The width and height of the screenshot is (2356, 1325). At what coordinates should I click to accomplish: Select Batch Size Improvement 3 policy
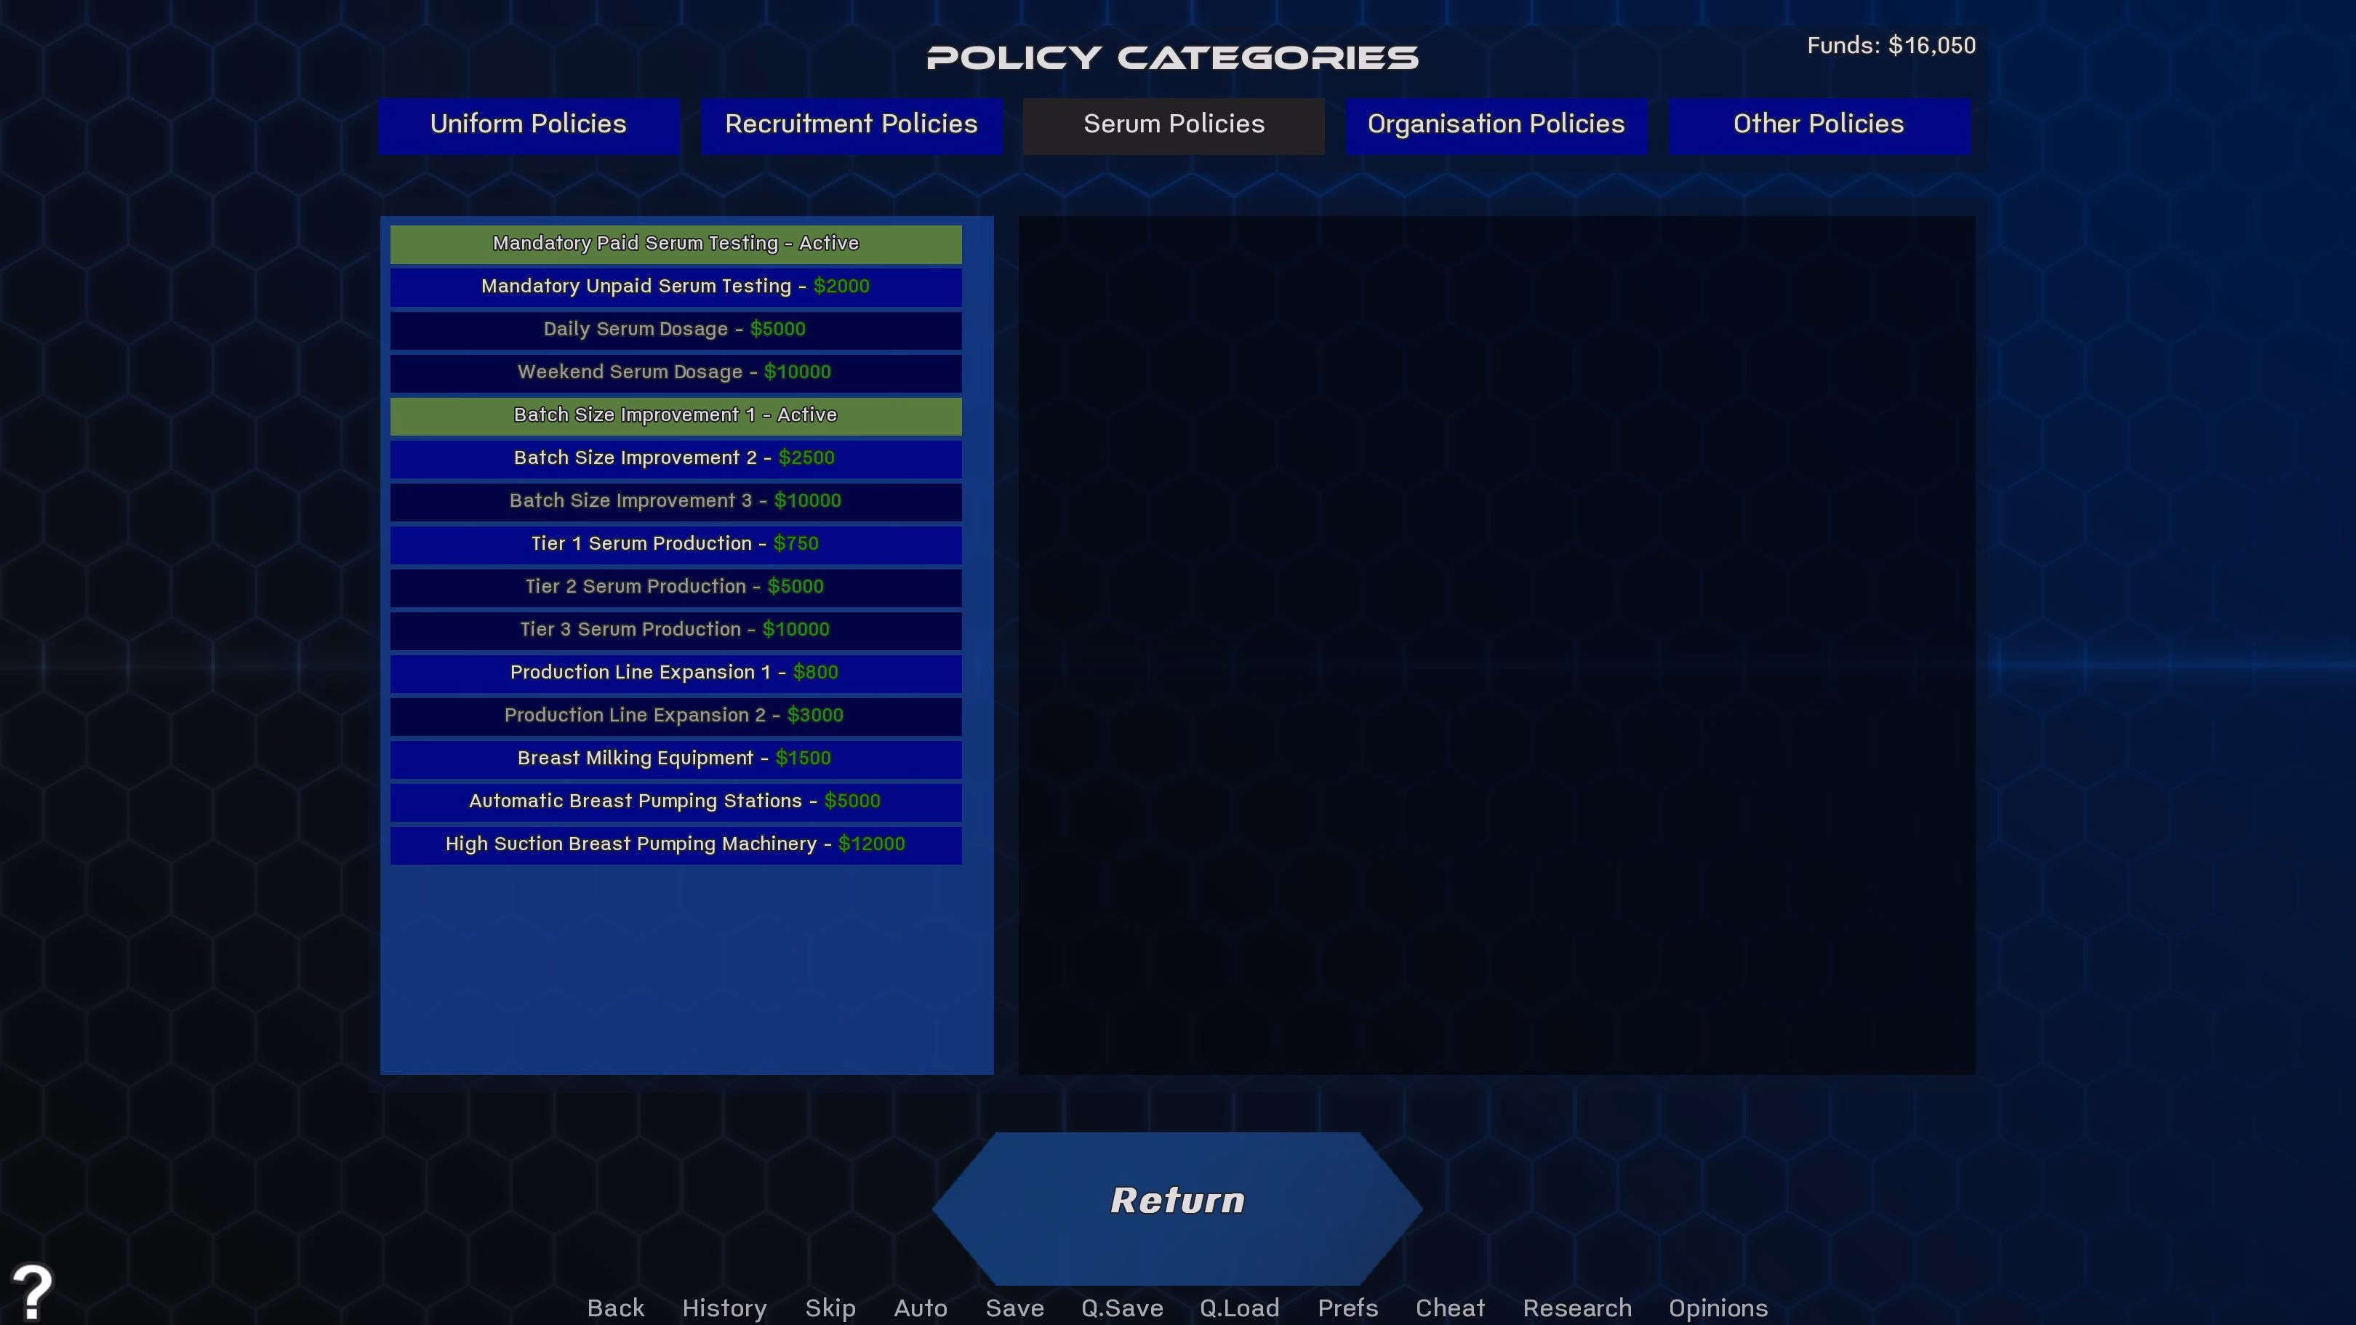pyautogui.click(x=676, y=502)
